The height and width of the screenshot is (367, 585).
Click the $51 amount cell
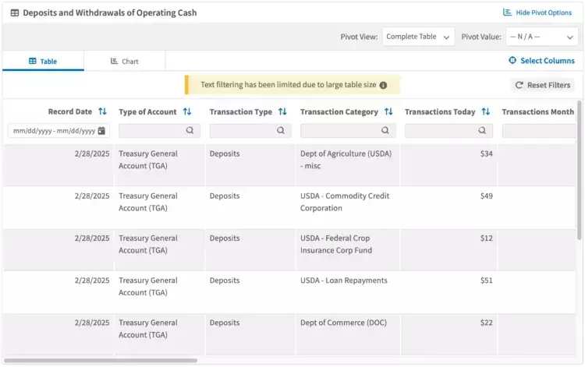(x=448, y=291)
